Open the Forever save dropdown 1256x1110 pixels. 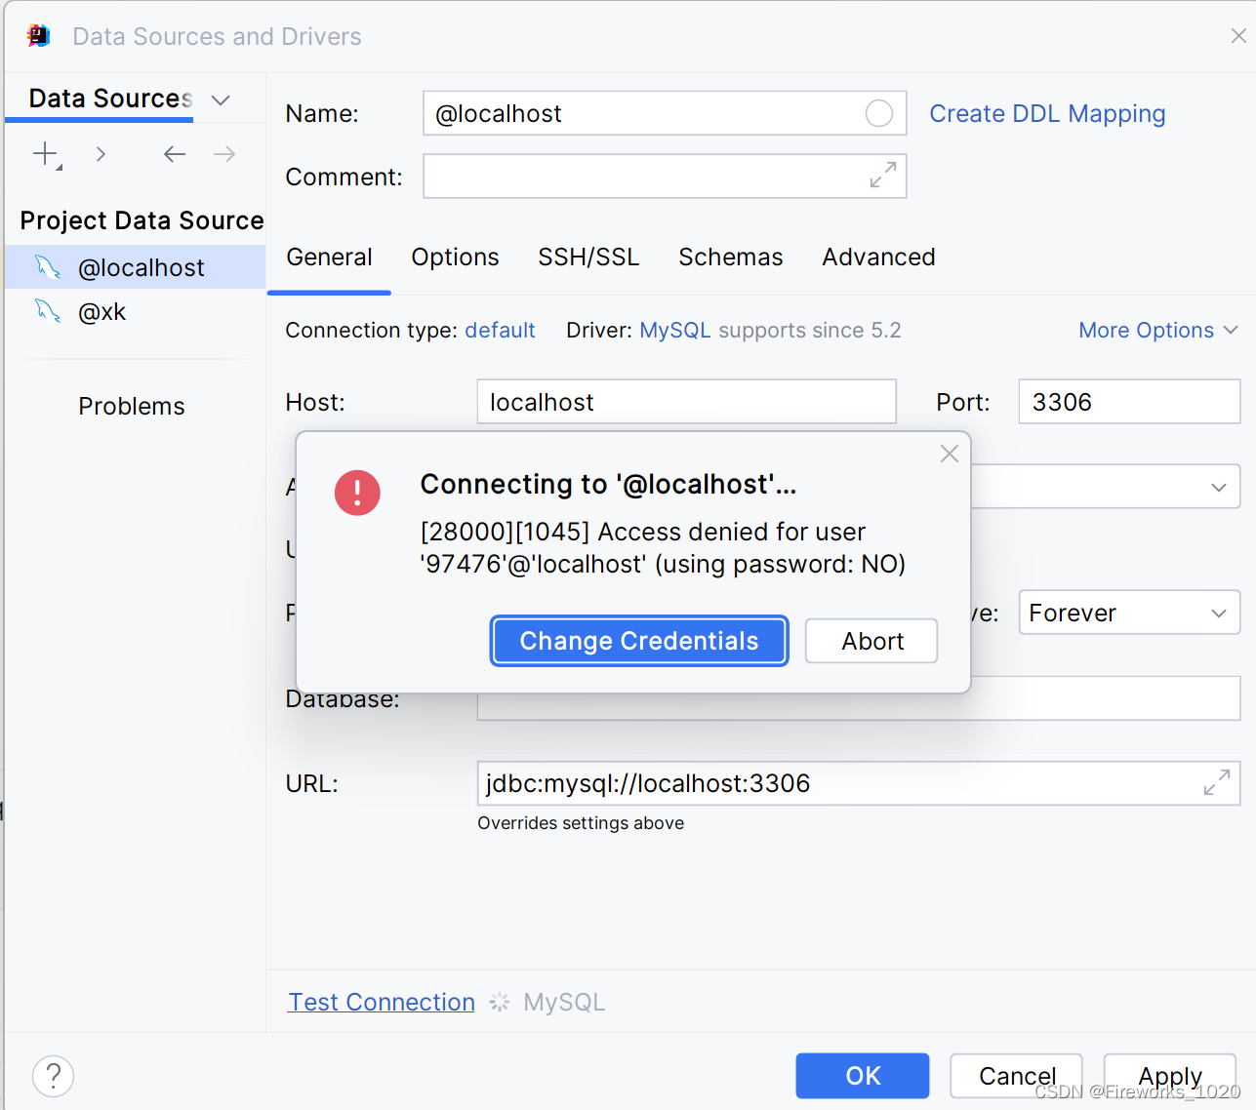tap(1129, 613)
